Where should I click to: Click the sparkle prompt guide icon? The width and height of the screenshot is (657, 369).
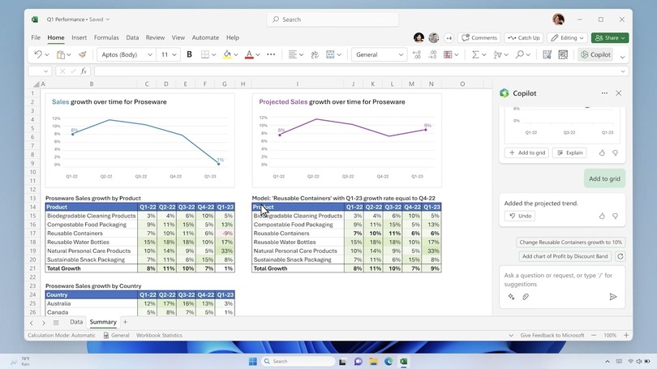coord(511,297)
